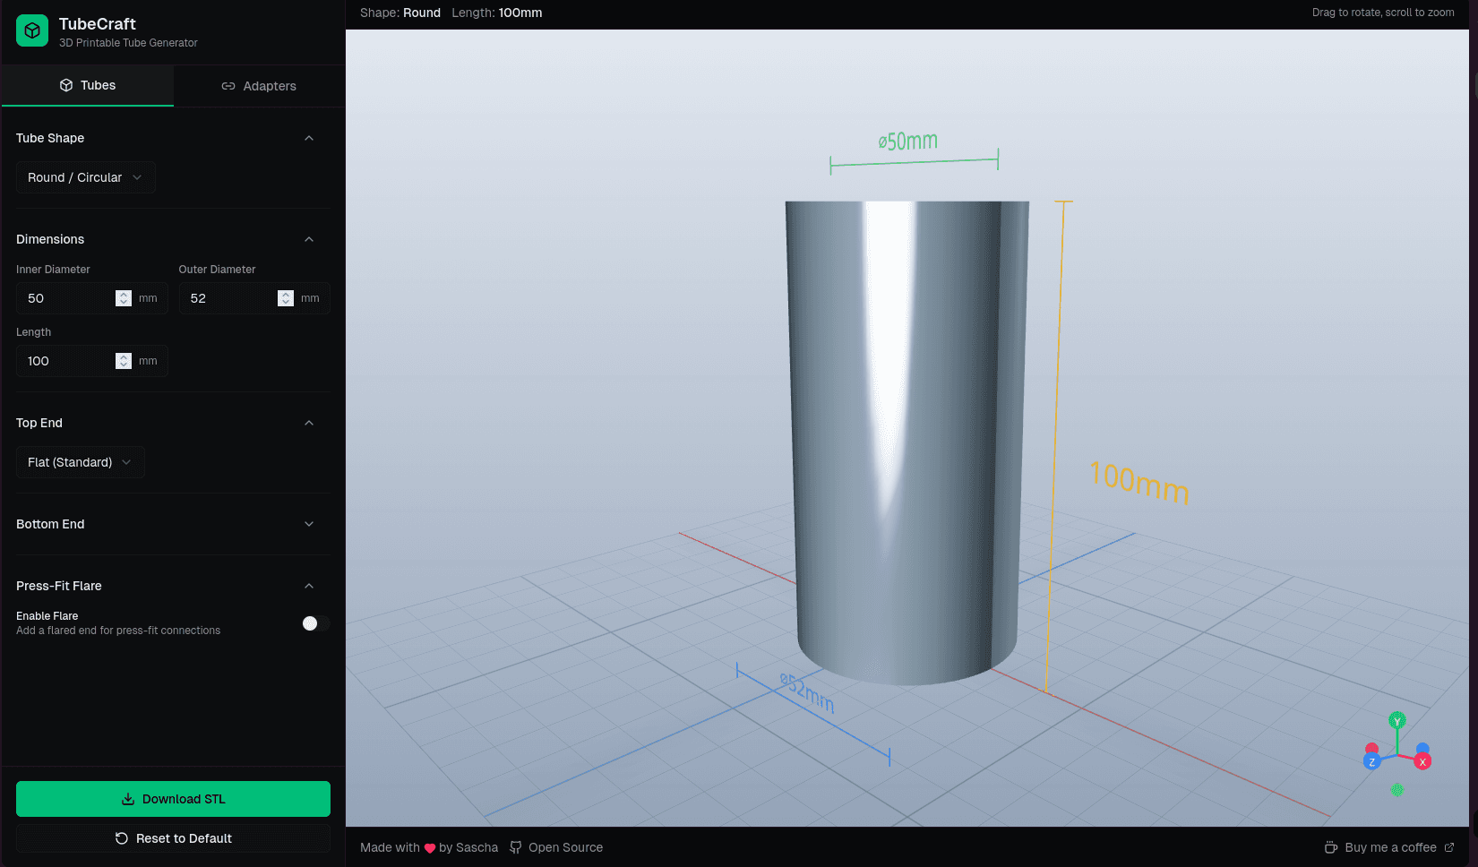The width and height of the screenshot is (1478, 867).
Task: Click the green Y axis gizmo handle
Action: pyautogui.click(x=1396, y=721)
